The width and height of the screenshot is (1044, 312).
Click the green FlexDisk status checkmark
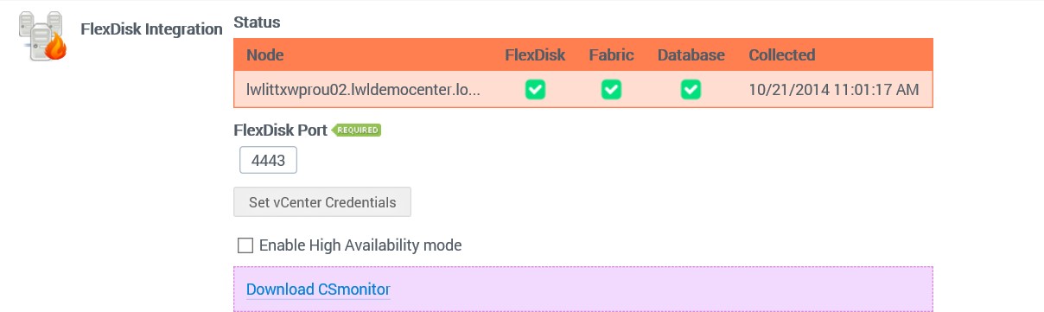tap(535, 89)
